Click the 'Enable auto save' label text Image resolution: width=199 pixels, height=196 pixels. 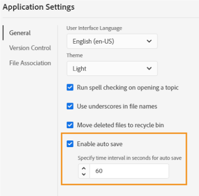click(100, 144)
